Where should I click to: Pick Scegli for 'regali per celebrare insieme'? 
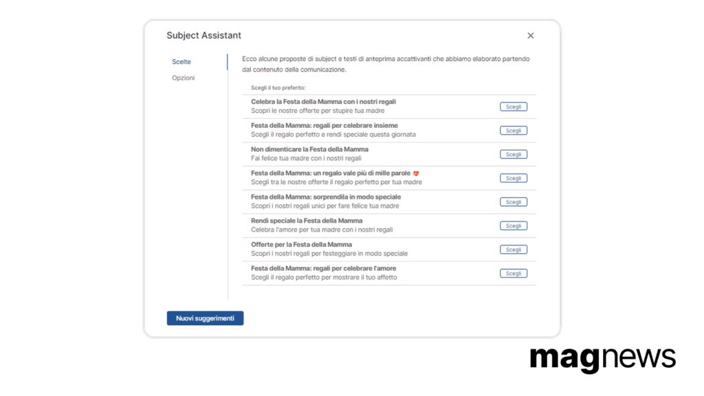click(513, 131)
